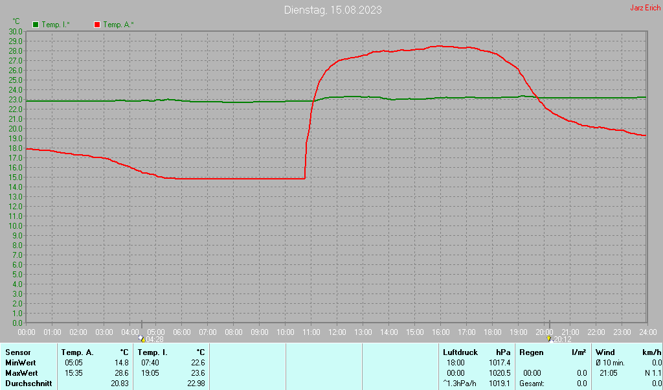Click Temp. I. minimum time '07:40'

coord(150,363)
